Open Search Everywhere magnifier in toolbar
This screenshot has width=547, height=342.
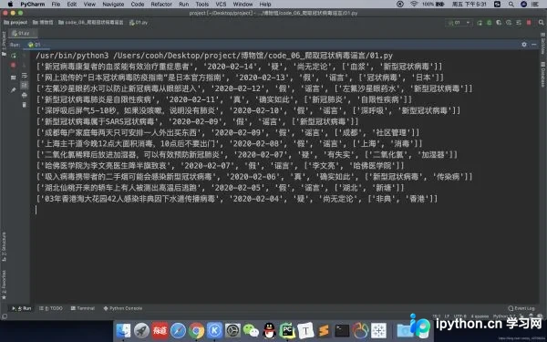coord(541,23)
